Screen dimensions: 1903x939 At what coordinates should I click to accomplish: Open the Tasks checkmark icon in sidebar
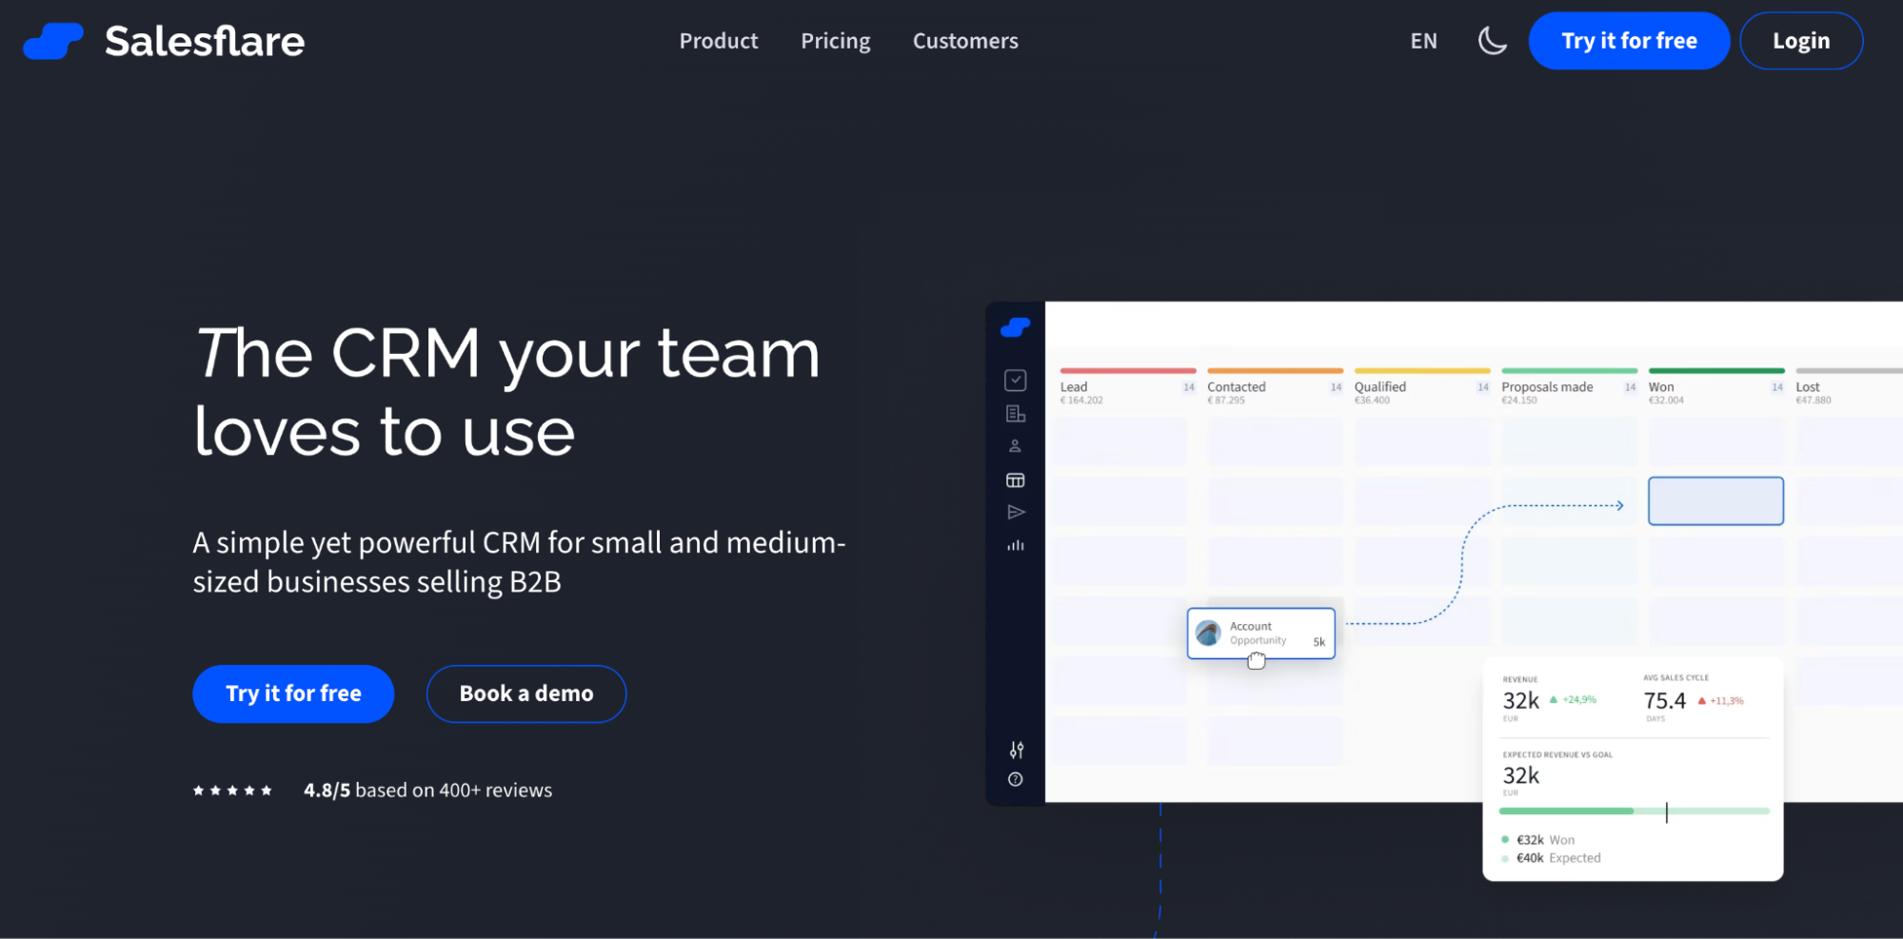pos(1016,381)
